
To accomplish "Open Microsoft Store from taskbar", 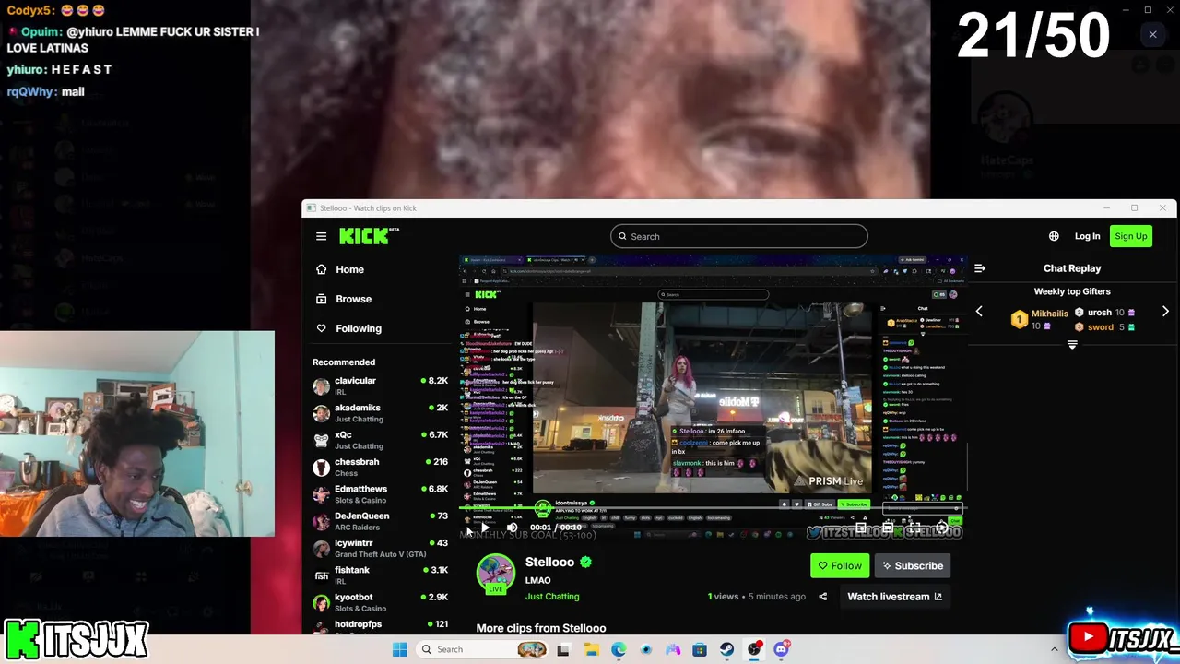I will point(700,649).
